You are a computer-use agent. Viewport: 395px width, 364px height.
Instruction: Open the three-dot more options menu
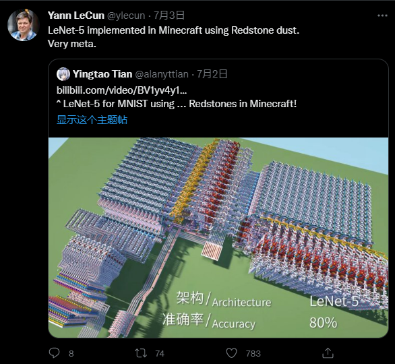[382, 16]
